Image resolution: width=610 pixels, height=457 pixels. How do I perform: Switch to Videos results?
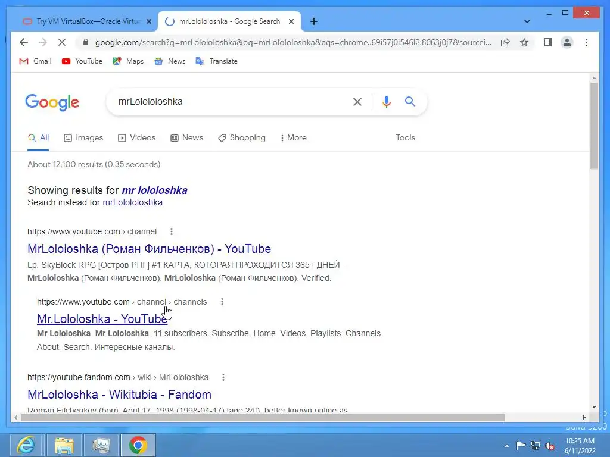[x=137, y=138]
